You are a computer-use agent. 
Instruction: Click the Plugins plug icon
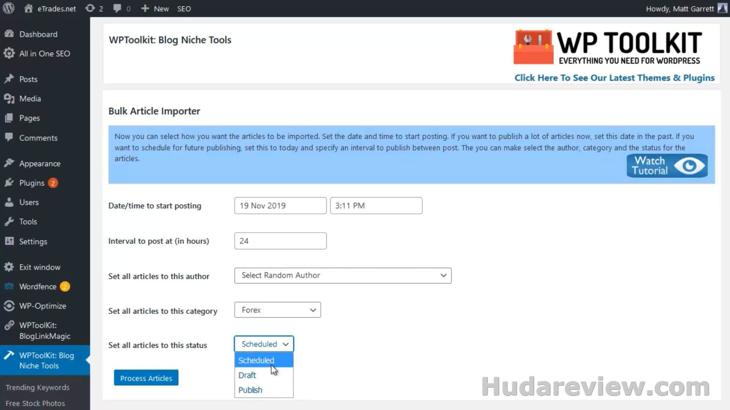click(x=9, y=183)
